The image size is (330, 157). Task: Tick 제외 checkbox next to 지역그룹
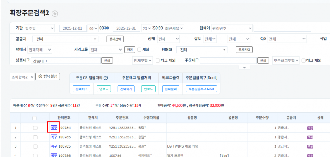139,50
